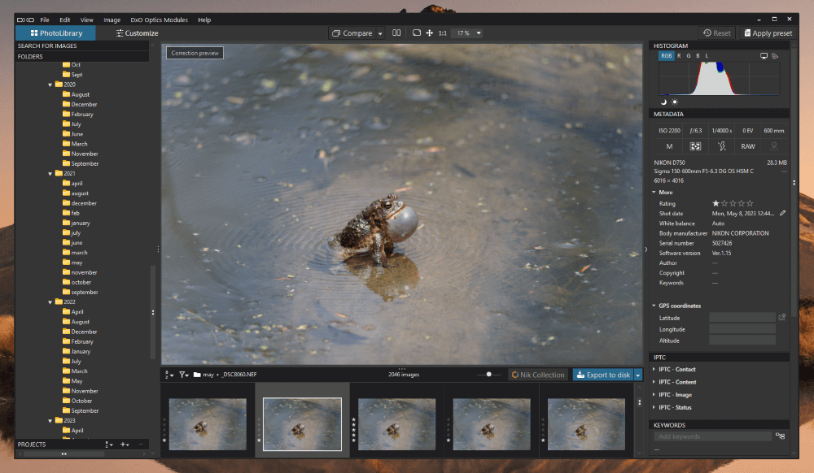Open the Edit menu

(x=64, y=20)
